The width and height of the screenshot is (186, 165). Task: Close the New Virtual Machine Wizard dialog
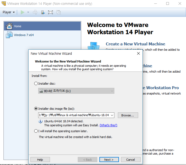pyautogui.click(x=138, y=53)
